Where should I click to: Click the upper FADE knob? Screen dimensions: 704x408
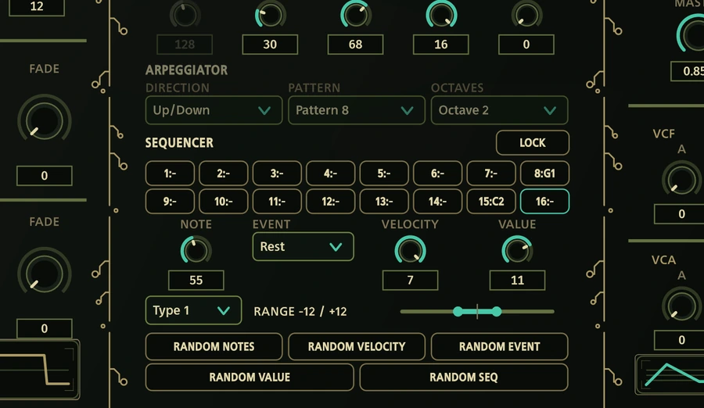tap(44, 120)
